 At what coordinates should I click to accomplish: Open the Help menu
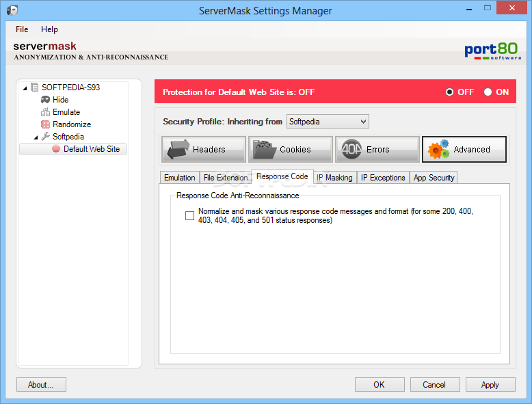[x=49, y=29]
